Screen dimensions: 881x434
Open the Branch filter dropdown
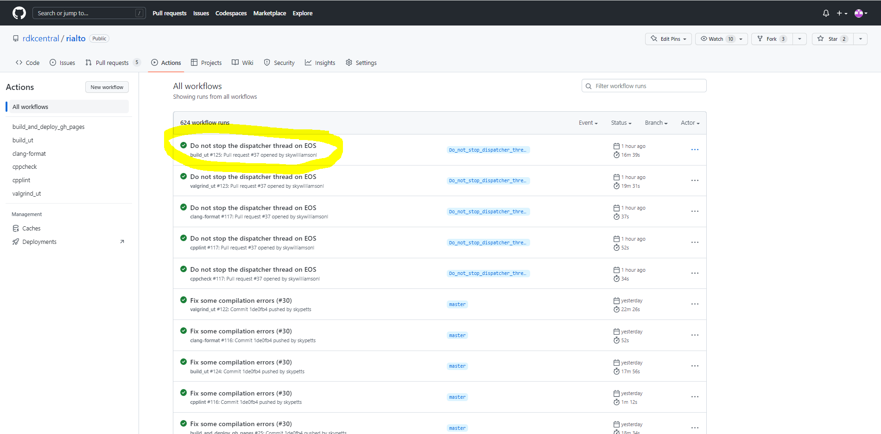656,123
